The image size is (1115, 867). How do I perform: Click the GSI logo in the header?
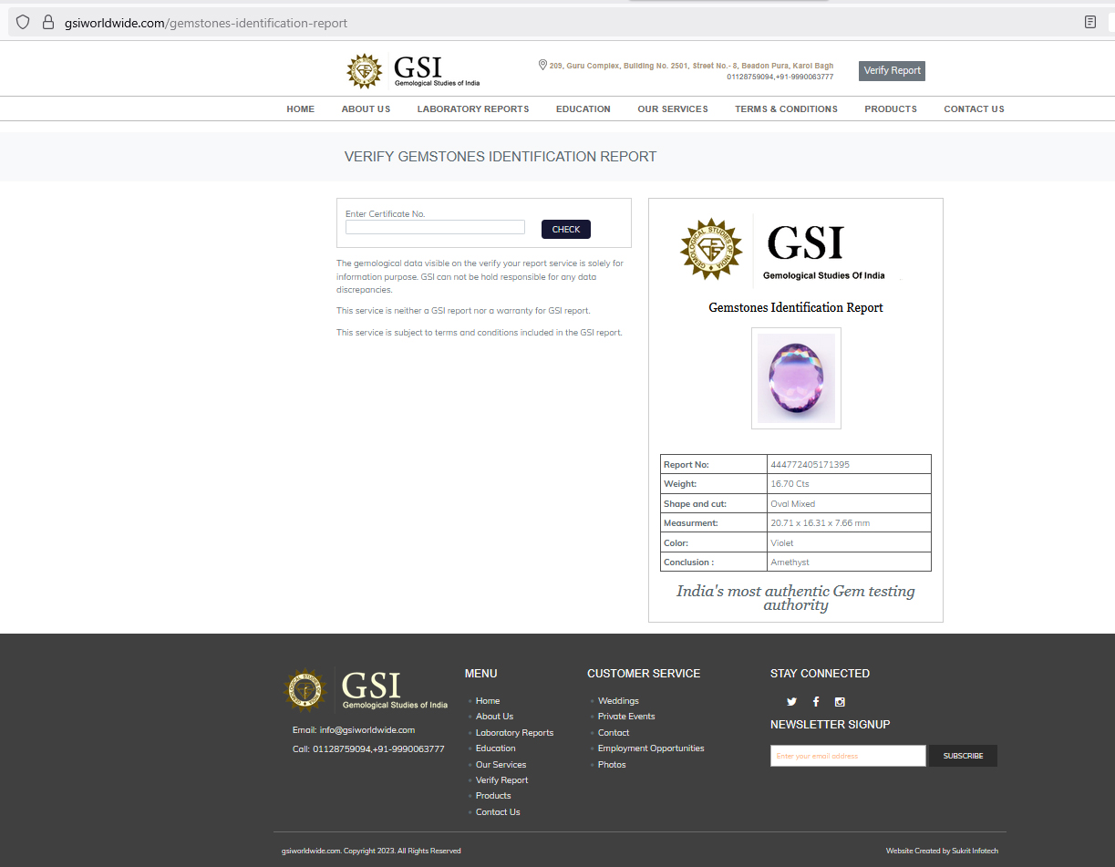coord(413,71)
